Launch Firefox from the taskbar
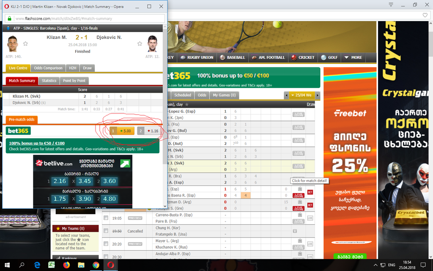 (x=66, y=265)
